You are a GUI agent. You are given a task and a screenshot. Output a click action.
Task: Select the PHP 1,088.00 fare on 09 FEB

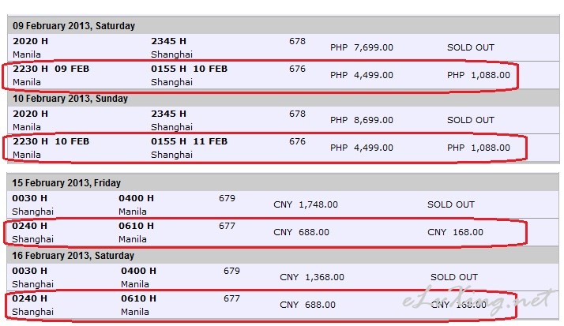point(479,75)
